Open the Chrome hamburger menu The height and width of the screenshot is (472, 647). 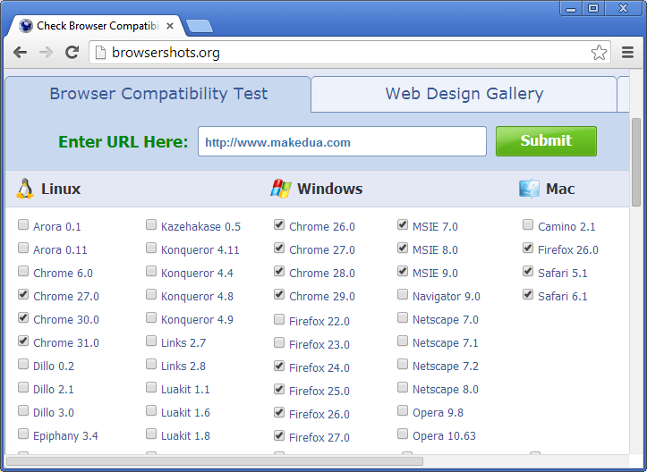click(627, 53)
